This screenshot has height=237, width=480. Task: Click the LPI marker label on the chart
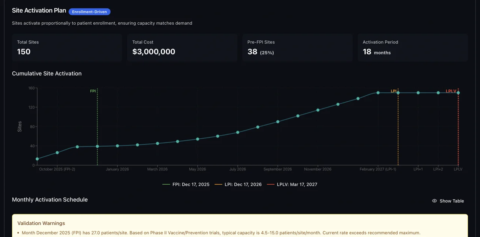(394, 91)
